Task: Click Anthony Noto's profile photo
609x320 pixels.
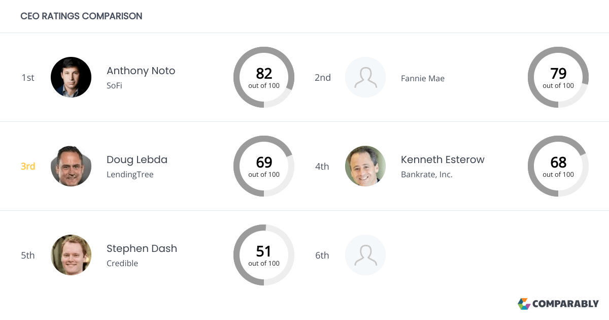Action: pyautogui.click(x=71, y=77)
